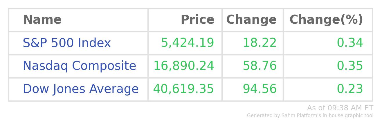Click the Change column header
The height and width of the screenshot is (127, 382).
point(251,20)
